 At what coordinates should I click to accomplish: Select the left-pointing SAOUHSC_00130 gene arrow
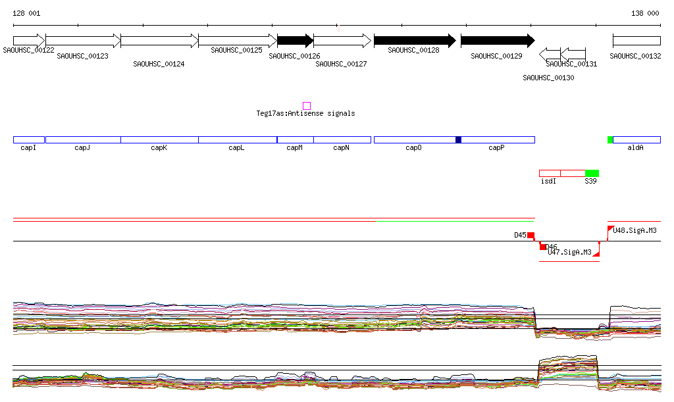coord(550,53)
